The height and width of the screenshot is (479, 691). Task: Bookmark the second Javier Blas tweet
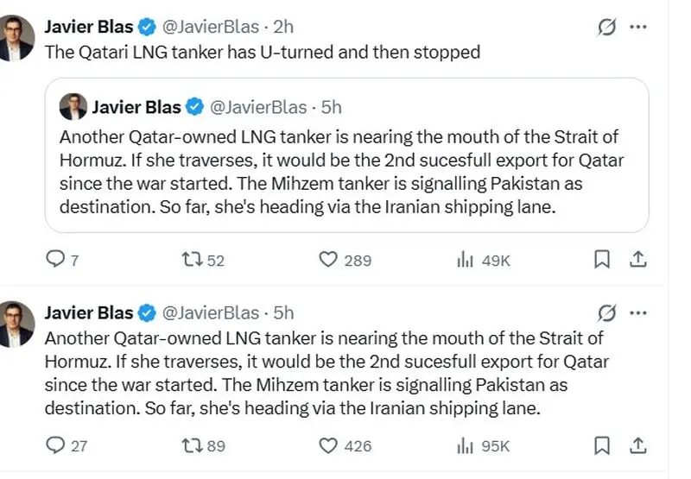click(602, 445)
